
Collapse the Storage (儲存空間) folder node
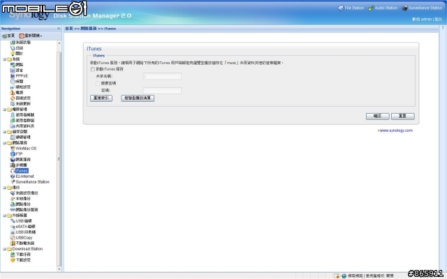[5, 132]
